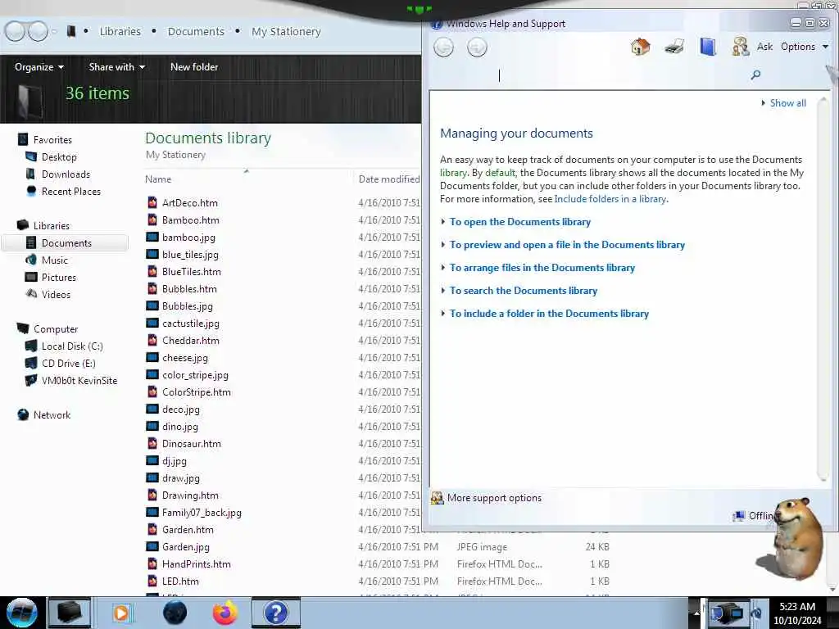Viewport: 839px width, 629px height.
Task: Click the Videos library icon
Action: pos(31,294)
